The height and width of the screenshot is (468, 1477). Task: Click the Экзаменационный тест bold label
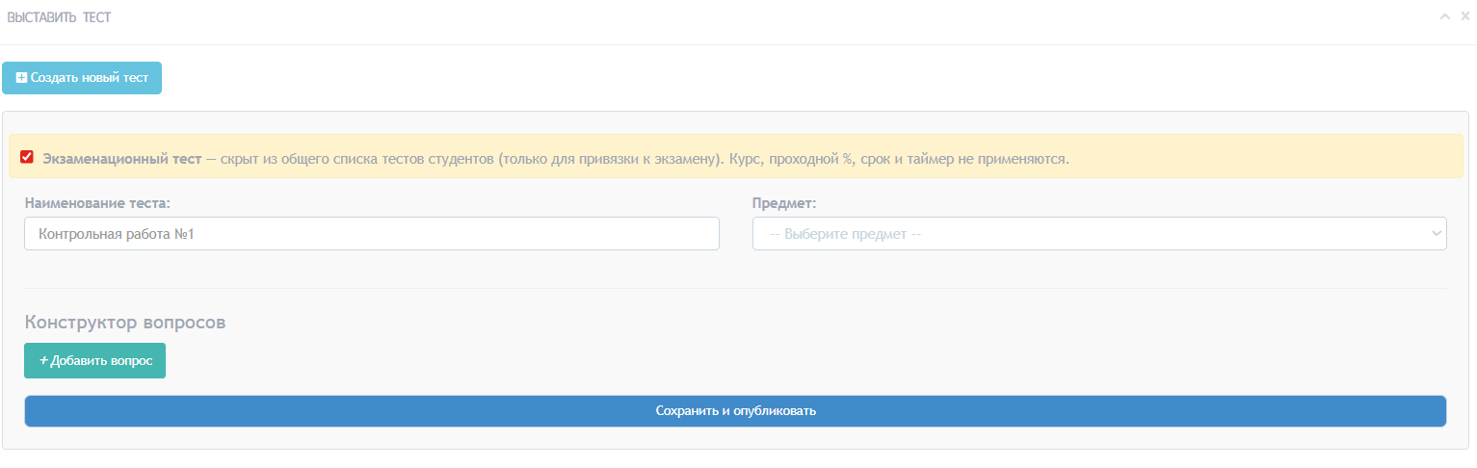pyautogui.click(x=122, y=158)
